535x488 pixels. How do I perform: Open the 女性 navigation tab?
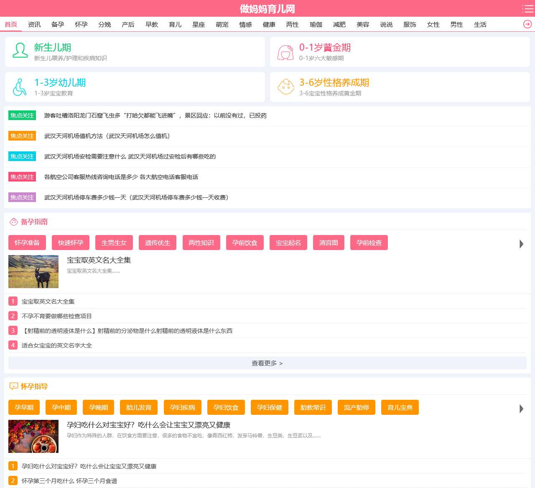pos(433,25)
